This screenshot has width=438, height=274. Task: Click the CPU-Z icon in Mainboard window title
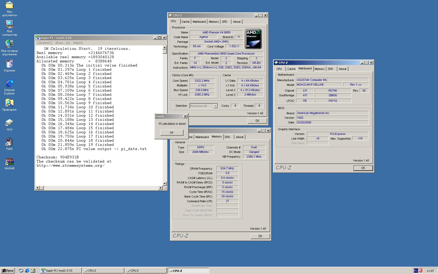276,63
